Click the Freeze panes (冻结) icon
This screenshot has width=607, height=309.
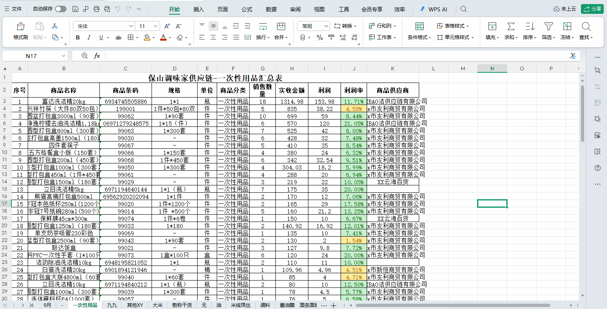(567, 26)
